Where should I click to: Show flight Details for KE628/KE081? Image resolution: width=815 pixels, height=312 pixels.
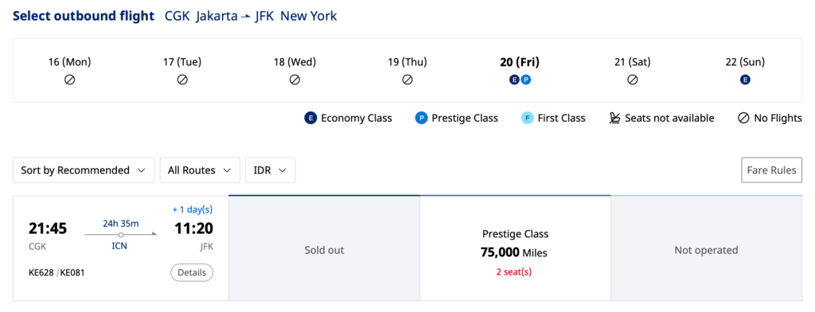point(192,272)
